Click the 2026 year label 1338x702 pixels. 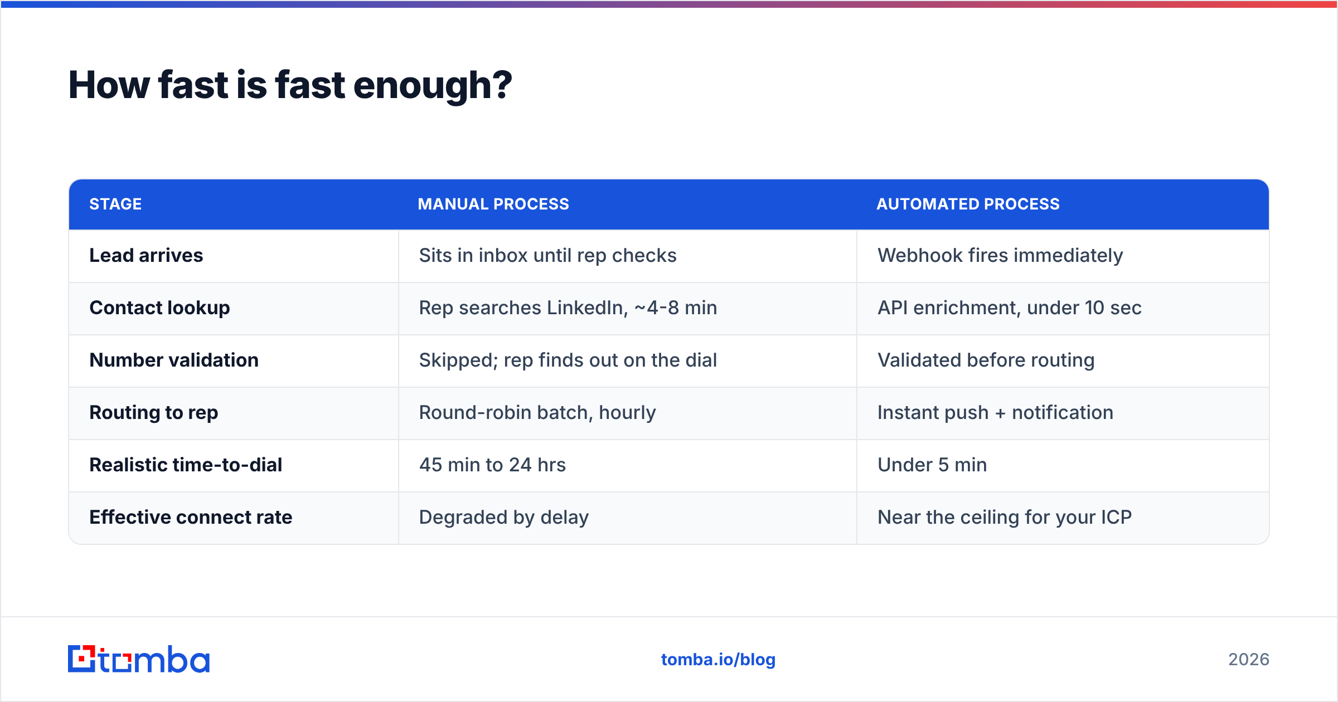(x=1249, y=660)
